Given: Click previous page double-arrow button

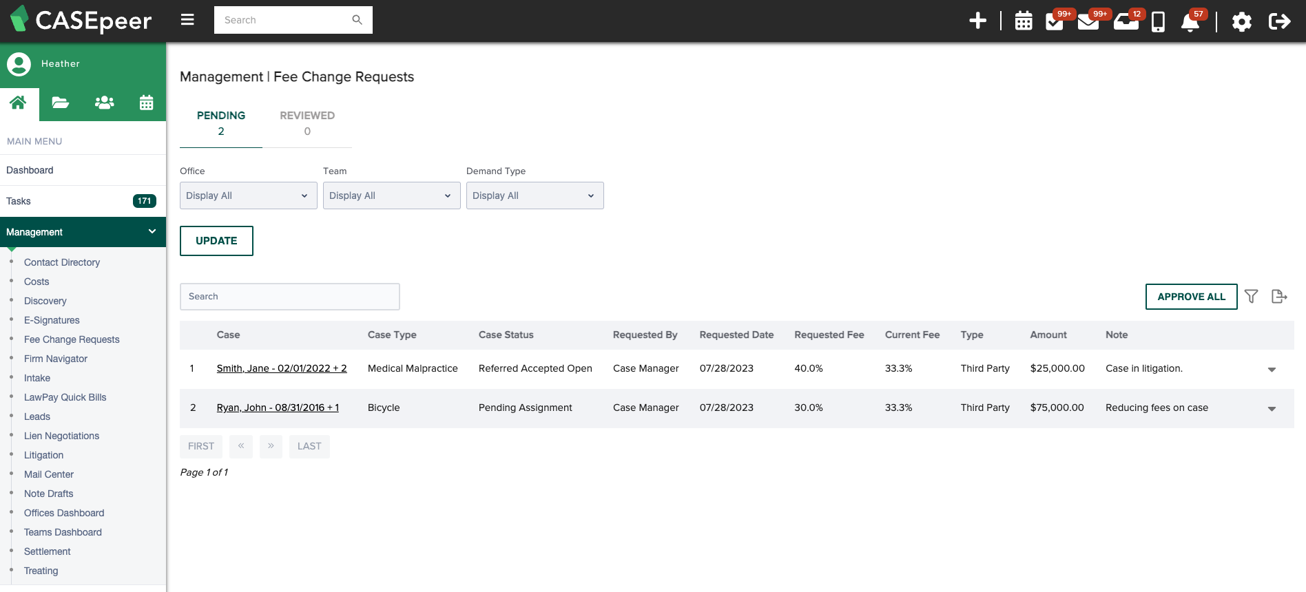Looking at the screenshot, I should [x=241, y=446].
